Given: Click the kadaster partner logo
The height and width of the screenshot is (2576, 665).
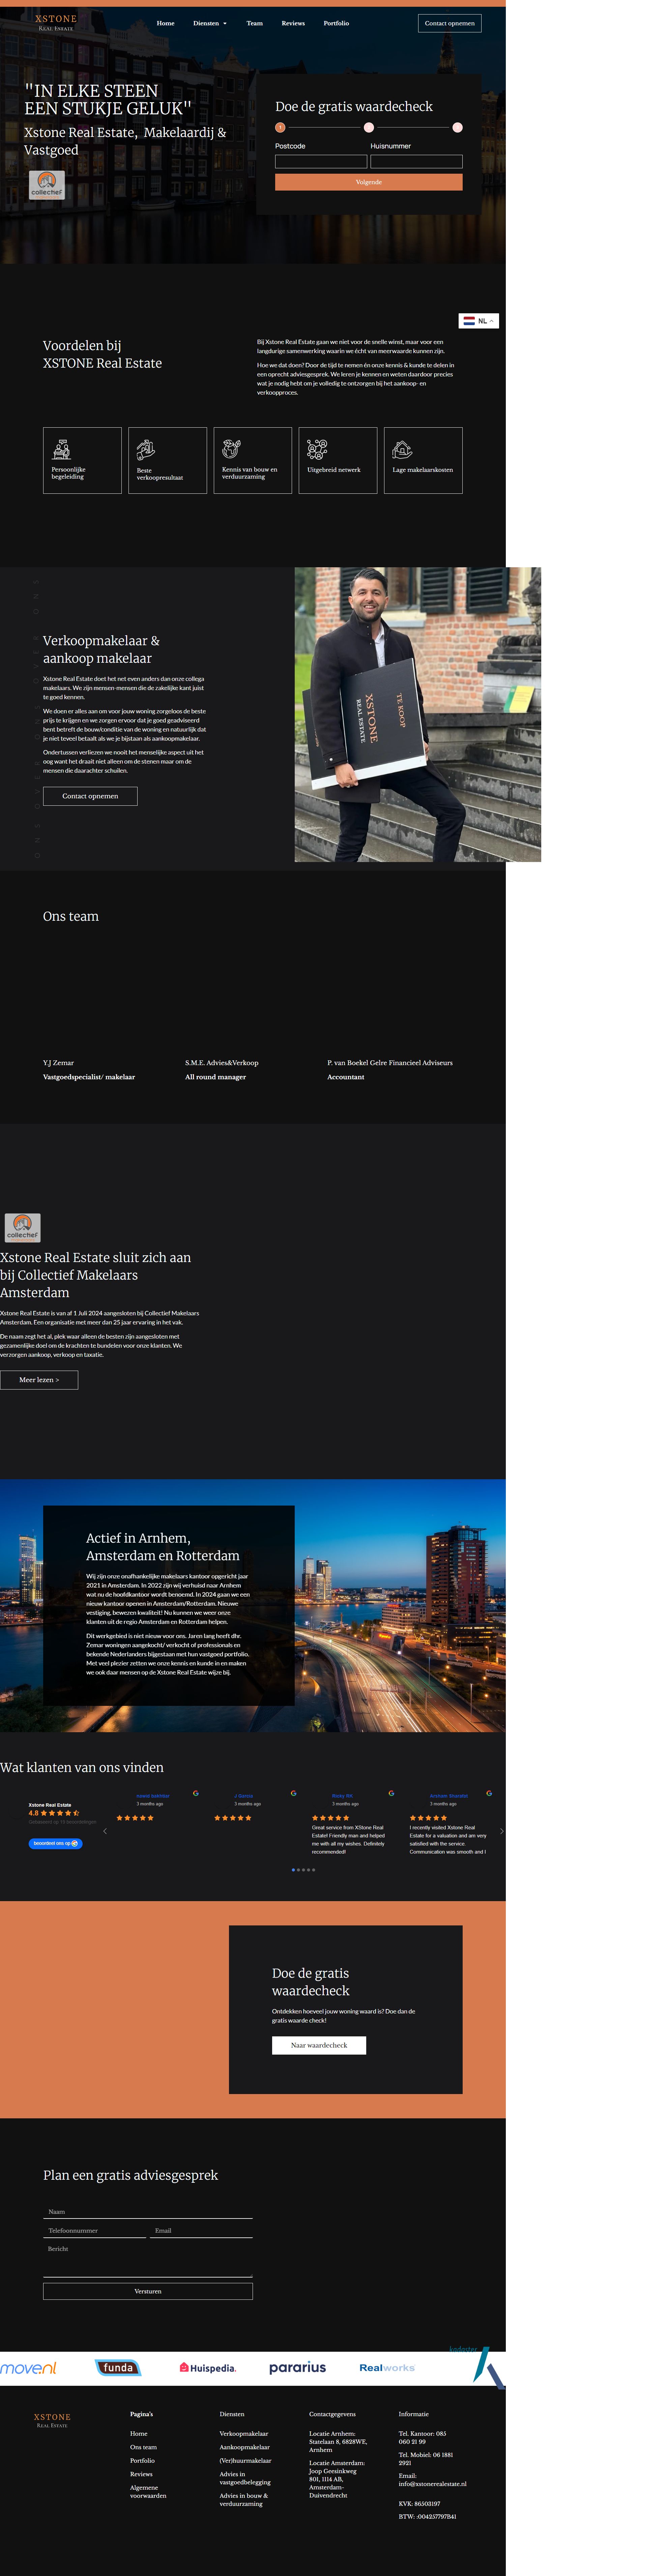Looking at the screenshot, I should [x=477, y=2368].
